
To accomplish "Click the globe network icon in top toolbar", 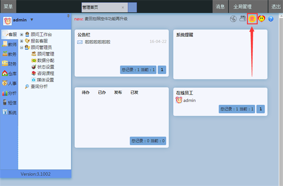I will (x=233, y=19).
